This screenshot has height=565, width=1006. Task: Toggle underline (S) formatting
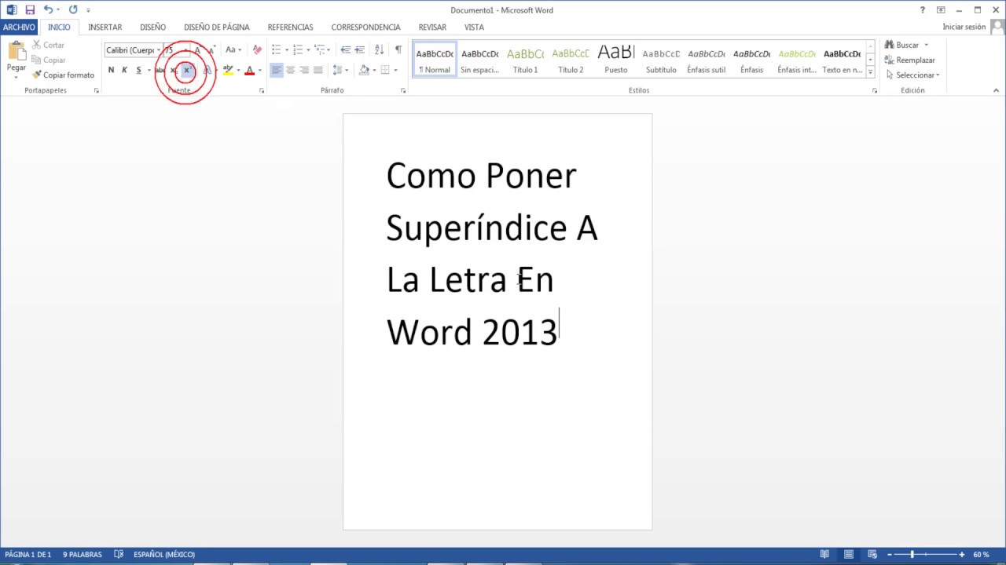click(138, 71)
